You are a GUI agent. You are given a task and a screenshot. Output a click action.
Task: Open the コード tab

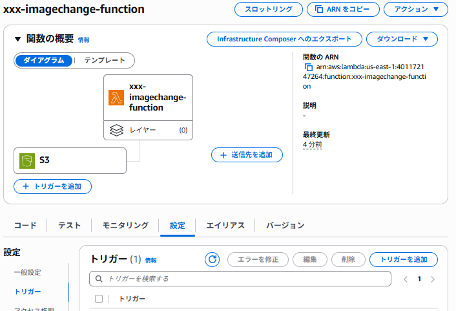point(25,226)
